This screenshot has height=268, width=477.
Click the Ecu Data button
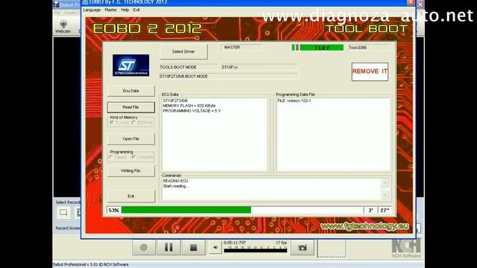pyautogui.click(x=131, y=91)
